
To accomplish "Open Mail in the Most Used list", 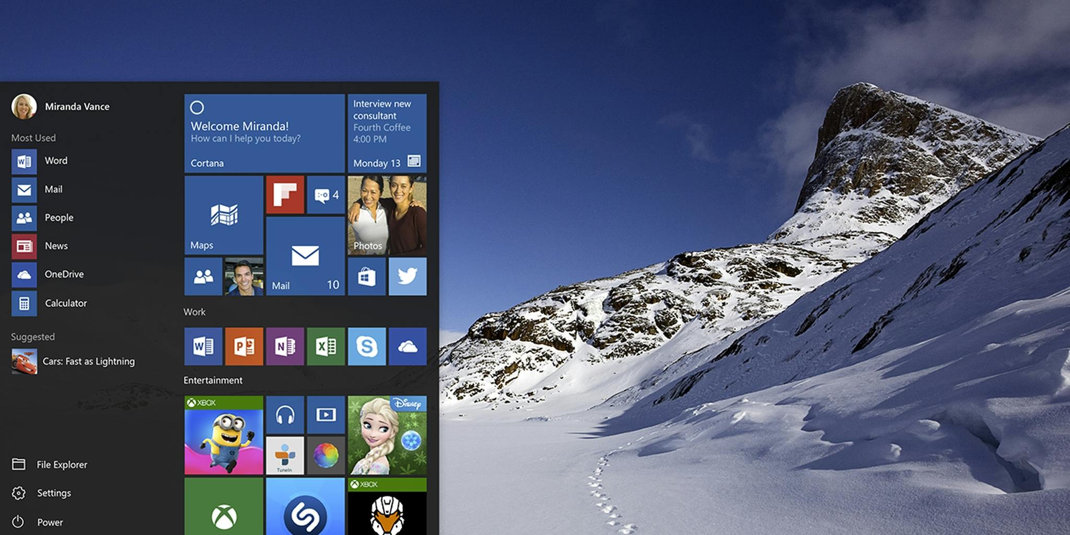I will click(x=37, y=190).
